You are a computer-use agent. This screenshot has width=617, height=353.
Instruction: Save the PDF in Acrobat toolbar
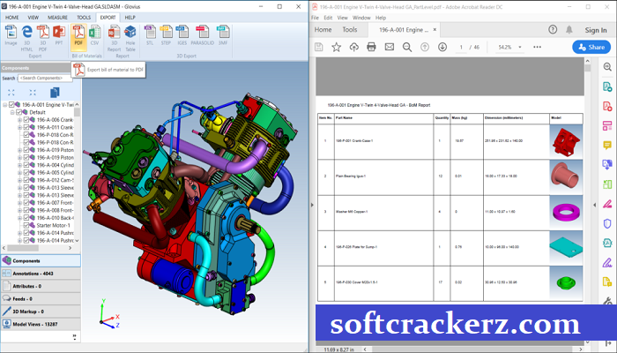319,47
